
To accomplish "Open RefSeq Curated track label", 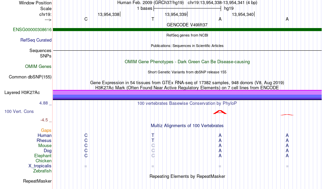I will (36, 40).
